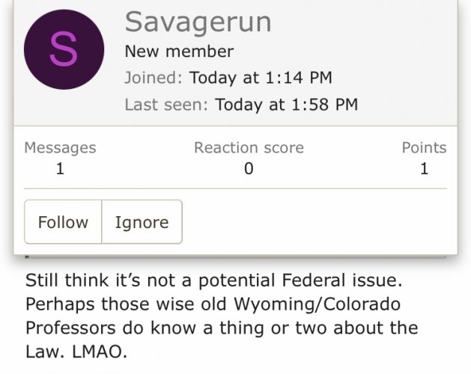Viewport: 471px width, 374px height.
Task: Click Last seen time Today at 1:58 PM
Action: pos(286,105)
